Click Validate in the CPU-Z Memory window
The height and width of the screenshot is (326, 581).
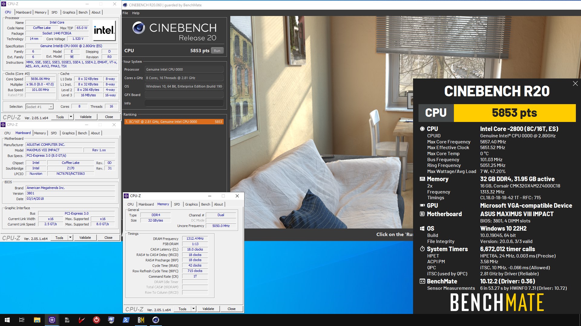(x=208, y=309)
